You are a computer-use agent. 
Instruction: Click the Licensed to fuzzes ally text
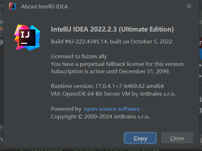(x=79, y=56)
